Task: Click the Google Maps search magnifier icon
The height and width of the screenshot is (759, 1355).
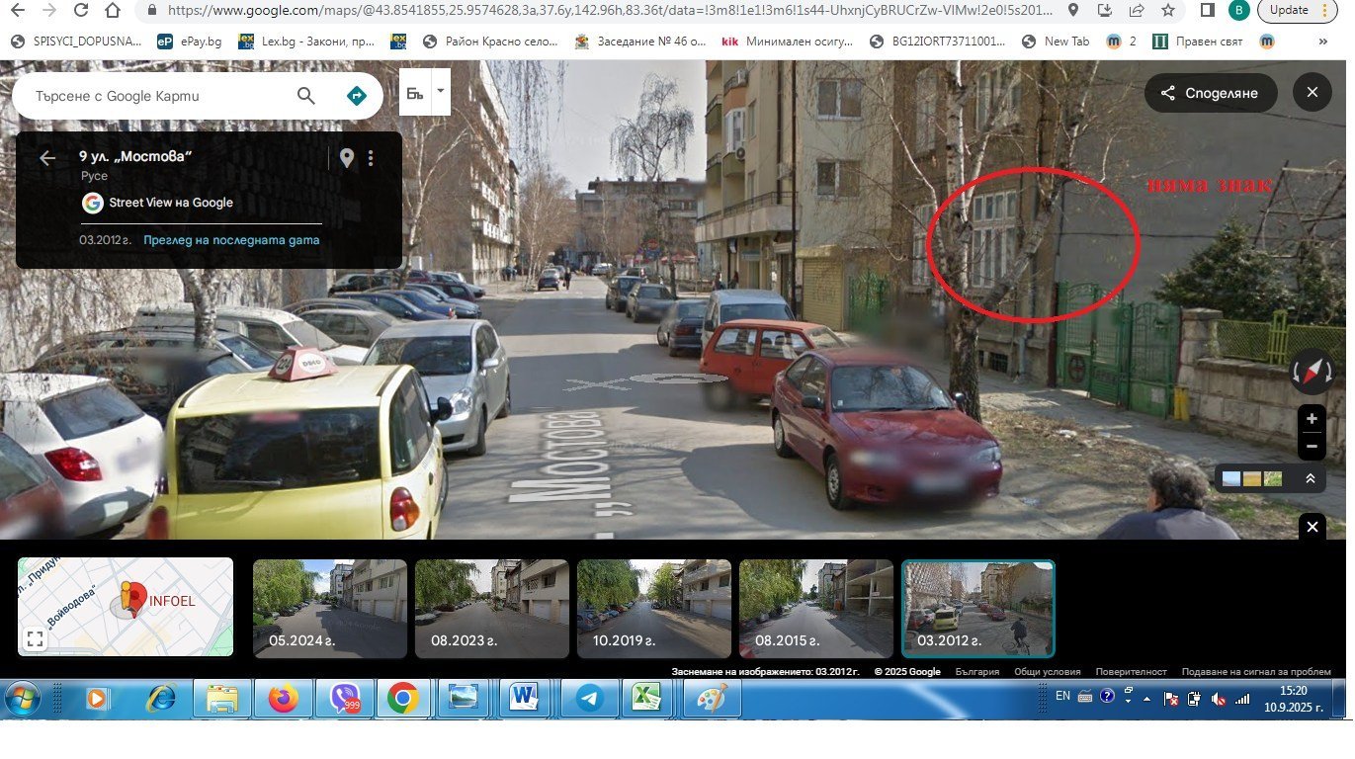Action: (x=305, y=96)
